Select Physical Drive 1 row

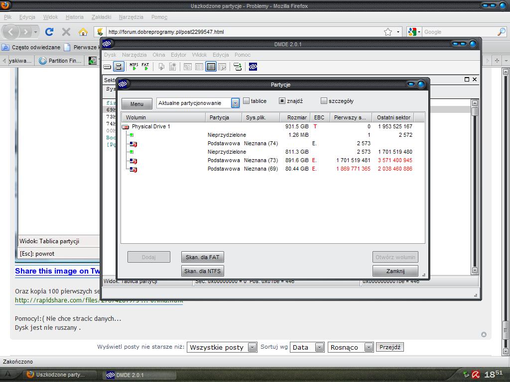click(272, 126)
